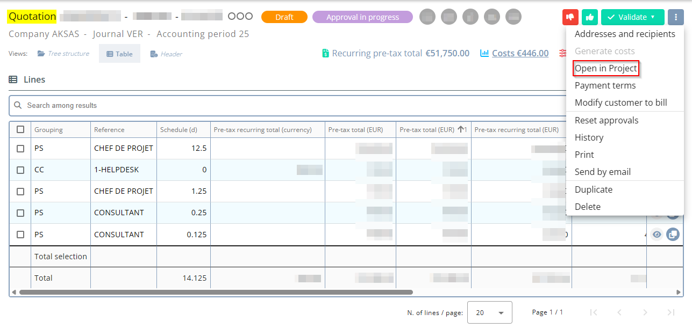Toggle the select-all checkbox in table header

click(20, 129)
